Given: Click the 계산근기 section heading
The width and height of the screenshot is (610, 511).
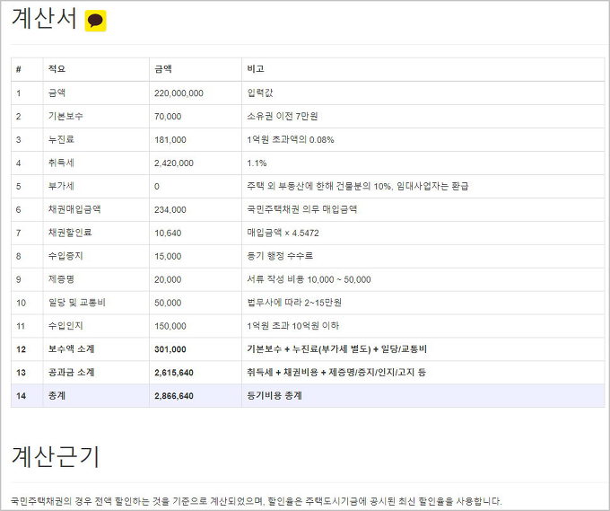Looking at the screenshot, I should (55, 456).
